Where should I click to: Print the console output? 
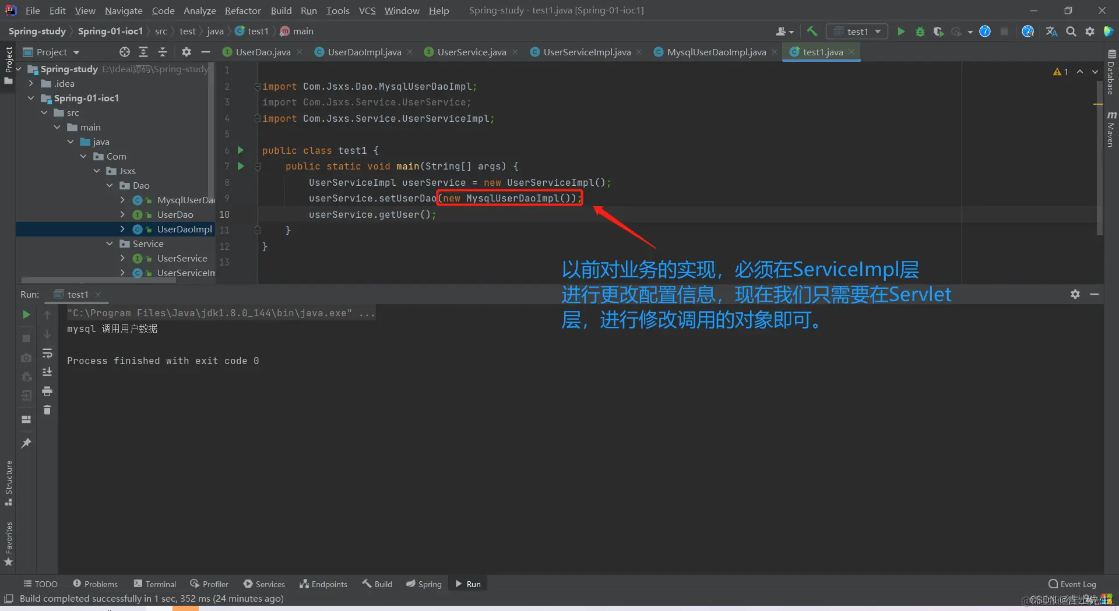pyautogui.click(x=47, y=391)
